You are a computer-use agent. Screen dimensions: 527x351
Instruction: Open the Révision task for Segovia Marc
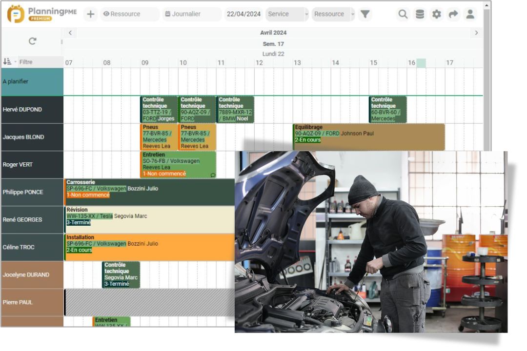[150, 220]
